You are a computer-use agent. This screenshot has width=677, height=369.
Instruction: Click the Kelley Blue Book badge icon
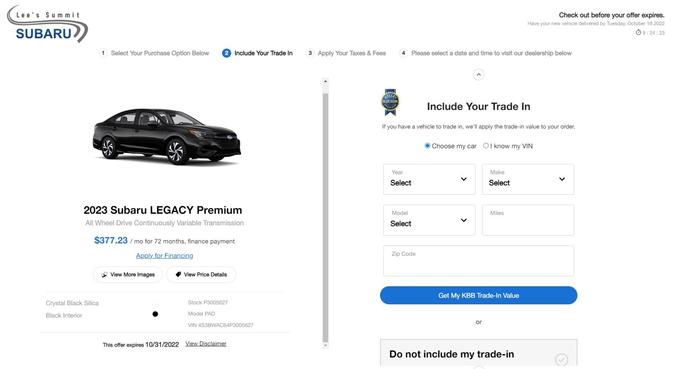(390, 102)
